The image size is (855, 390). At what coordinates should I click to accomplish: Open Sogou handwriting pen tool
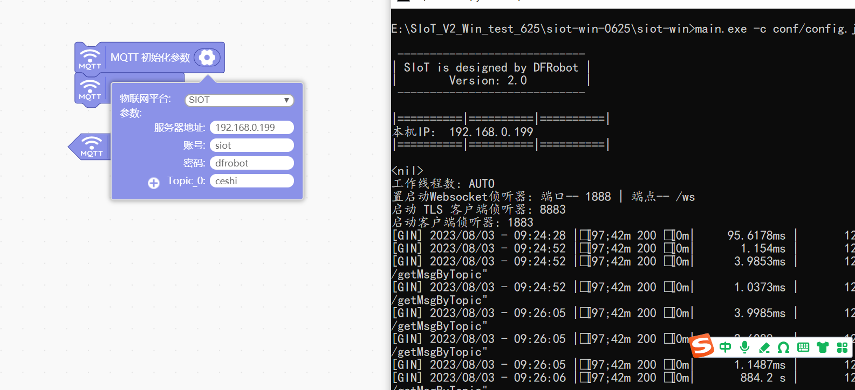pos(764,347)
